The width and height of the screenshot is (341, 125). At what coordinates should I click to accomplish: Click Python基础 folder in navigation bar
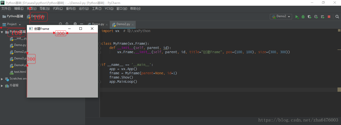[13, 16]
